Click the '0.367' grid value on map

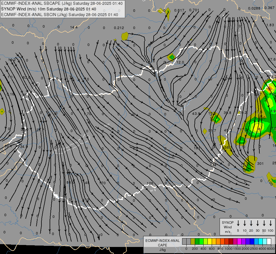269,8
